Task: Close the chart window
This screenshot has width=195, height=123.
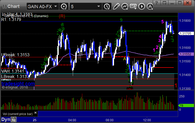Action: coord(188,3)
